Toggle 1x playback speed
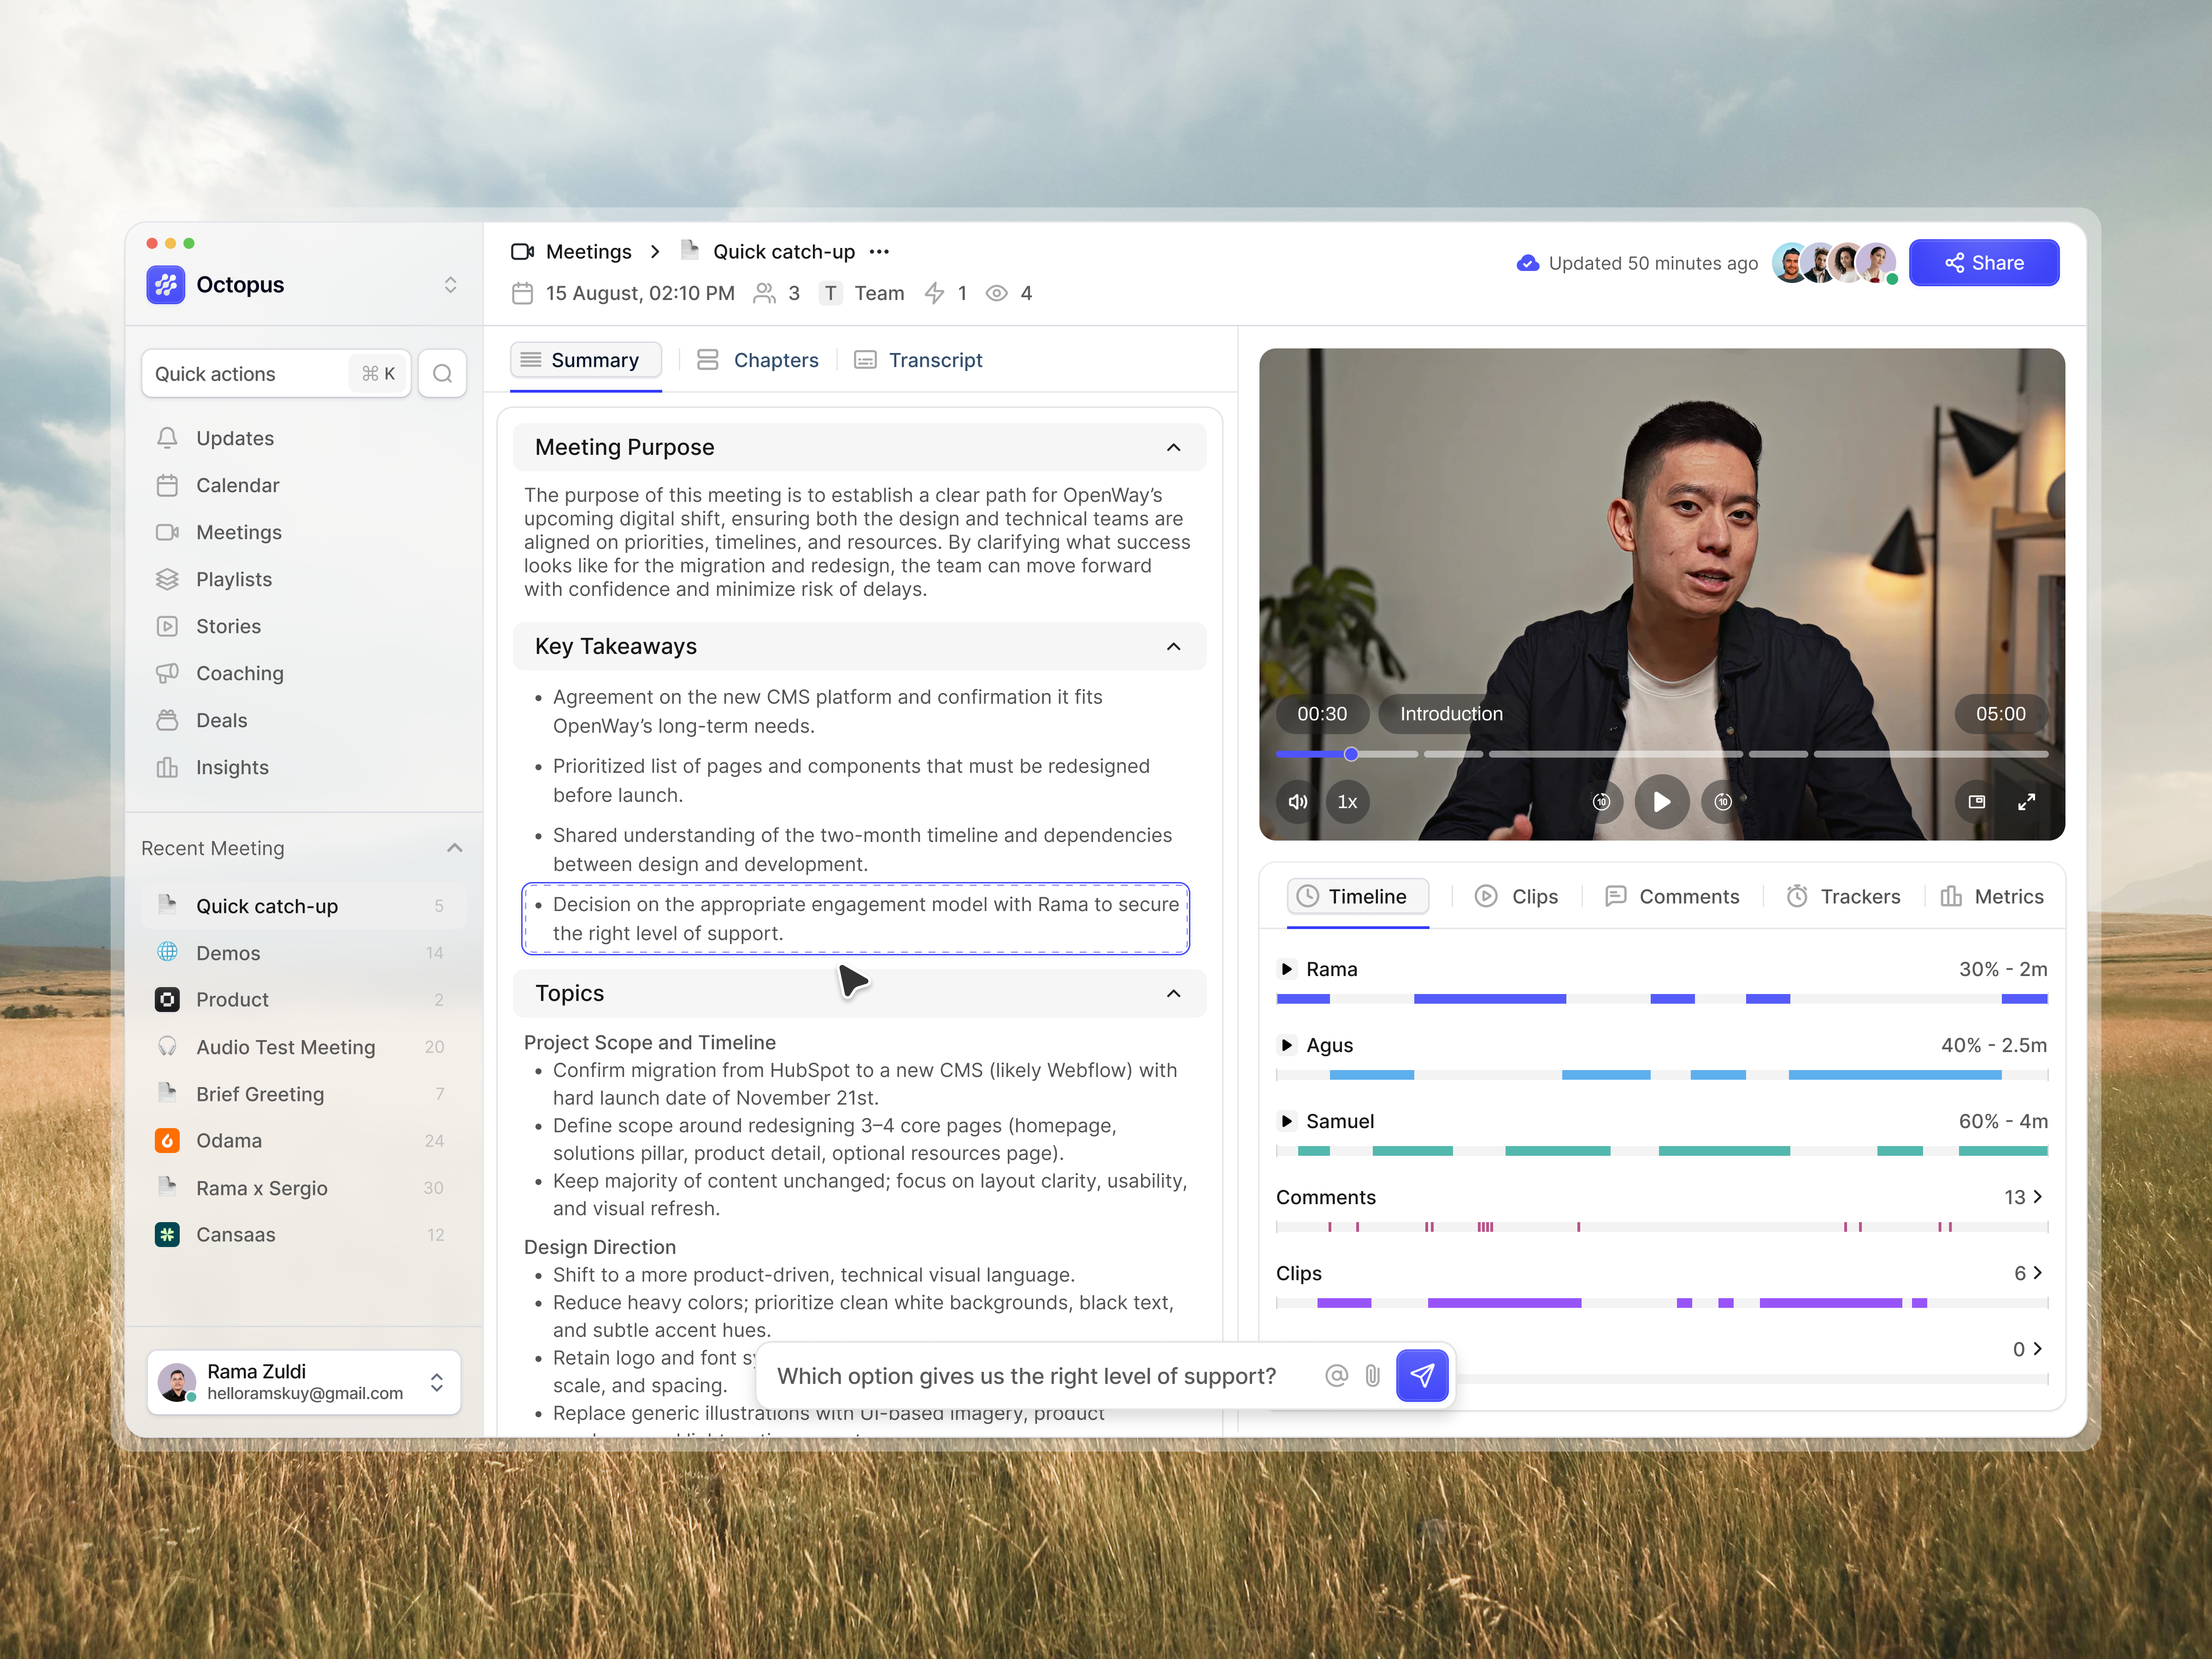The image size is (2212, 1659). click(1347, 801)
